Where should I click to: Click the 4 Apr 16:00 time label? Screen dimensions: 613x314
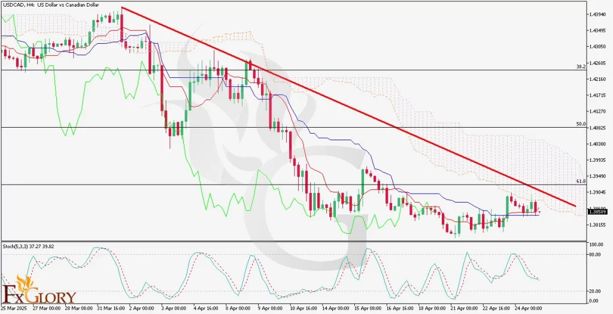pos(207,308)
